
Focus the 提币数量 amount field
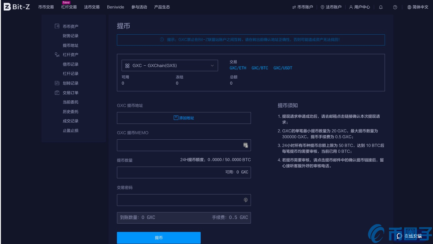tap(184, 172)
